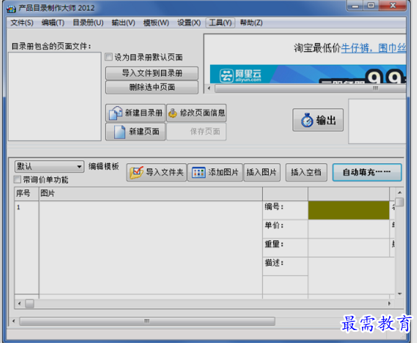The height and width of the screenshot is (343, 417).
Task: Click the table's vertical scrollbar down arrow
Action: coord(400,294)
